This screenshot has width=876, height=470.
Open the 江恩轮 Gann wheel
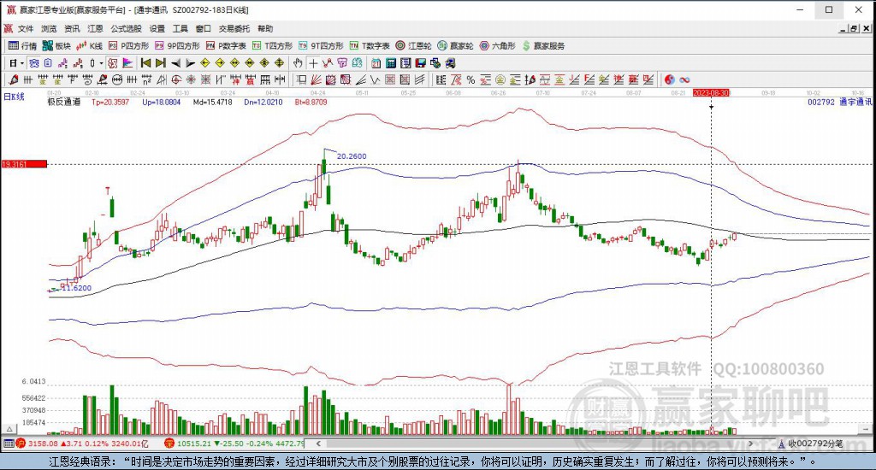413,46
